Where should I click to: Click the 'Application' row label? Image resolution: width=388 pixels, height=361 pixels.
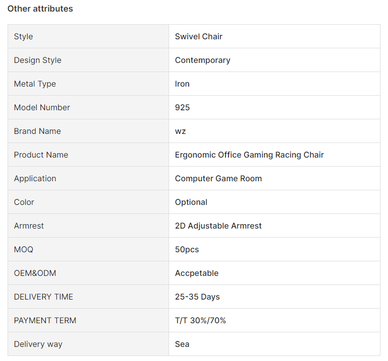(35, 178)
